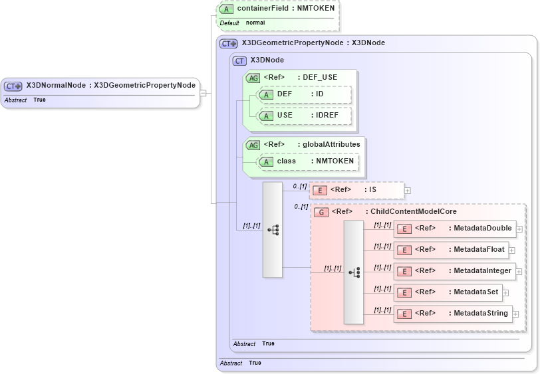Image resolution: width=540 pixels, height=374 pixels.
Task: Click the E icon of MetadataSet
Action: 404,293
